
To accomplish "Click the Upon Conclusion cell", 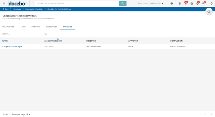I will coord(178,47).
